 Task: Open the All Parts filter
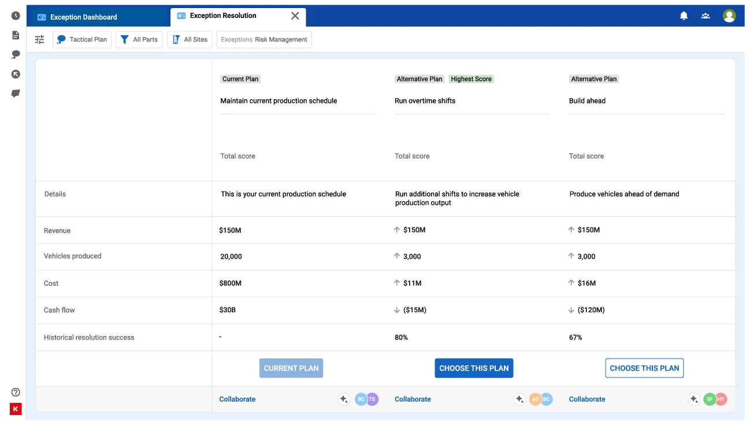(139, 39)
